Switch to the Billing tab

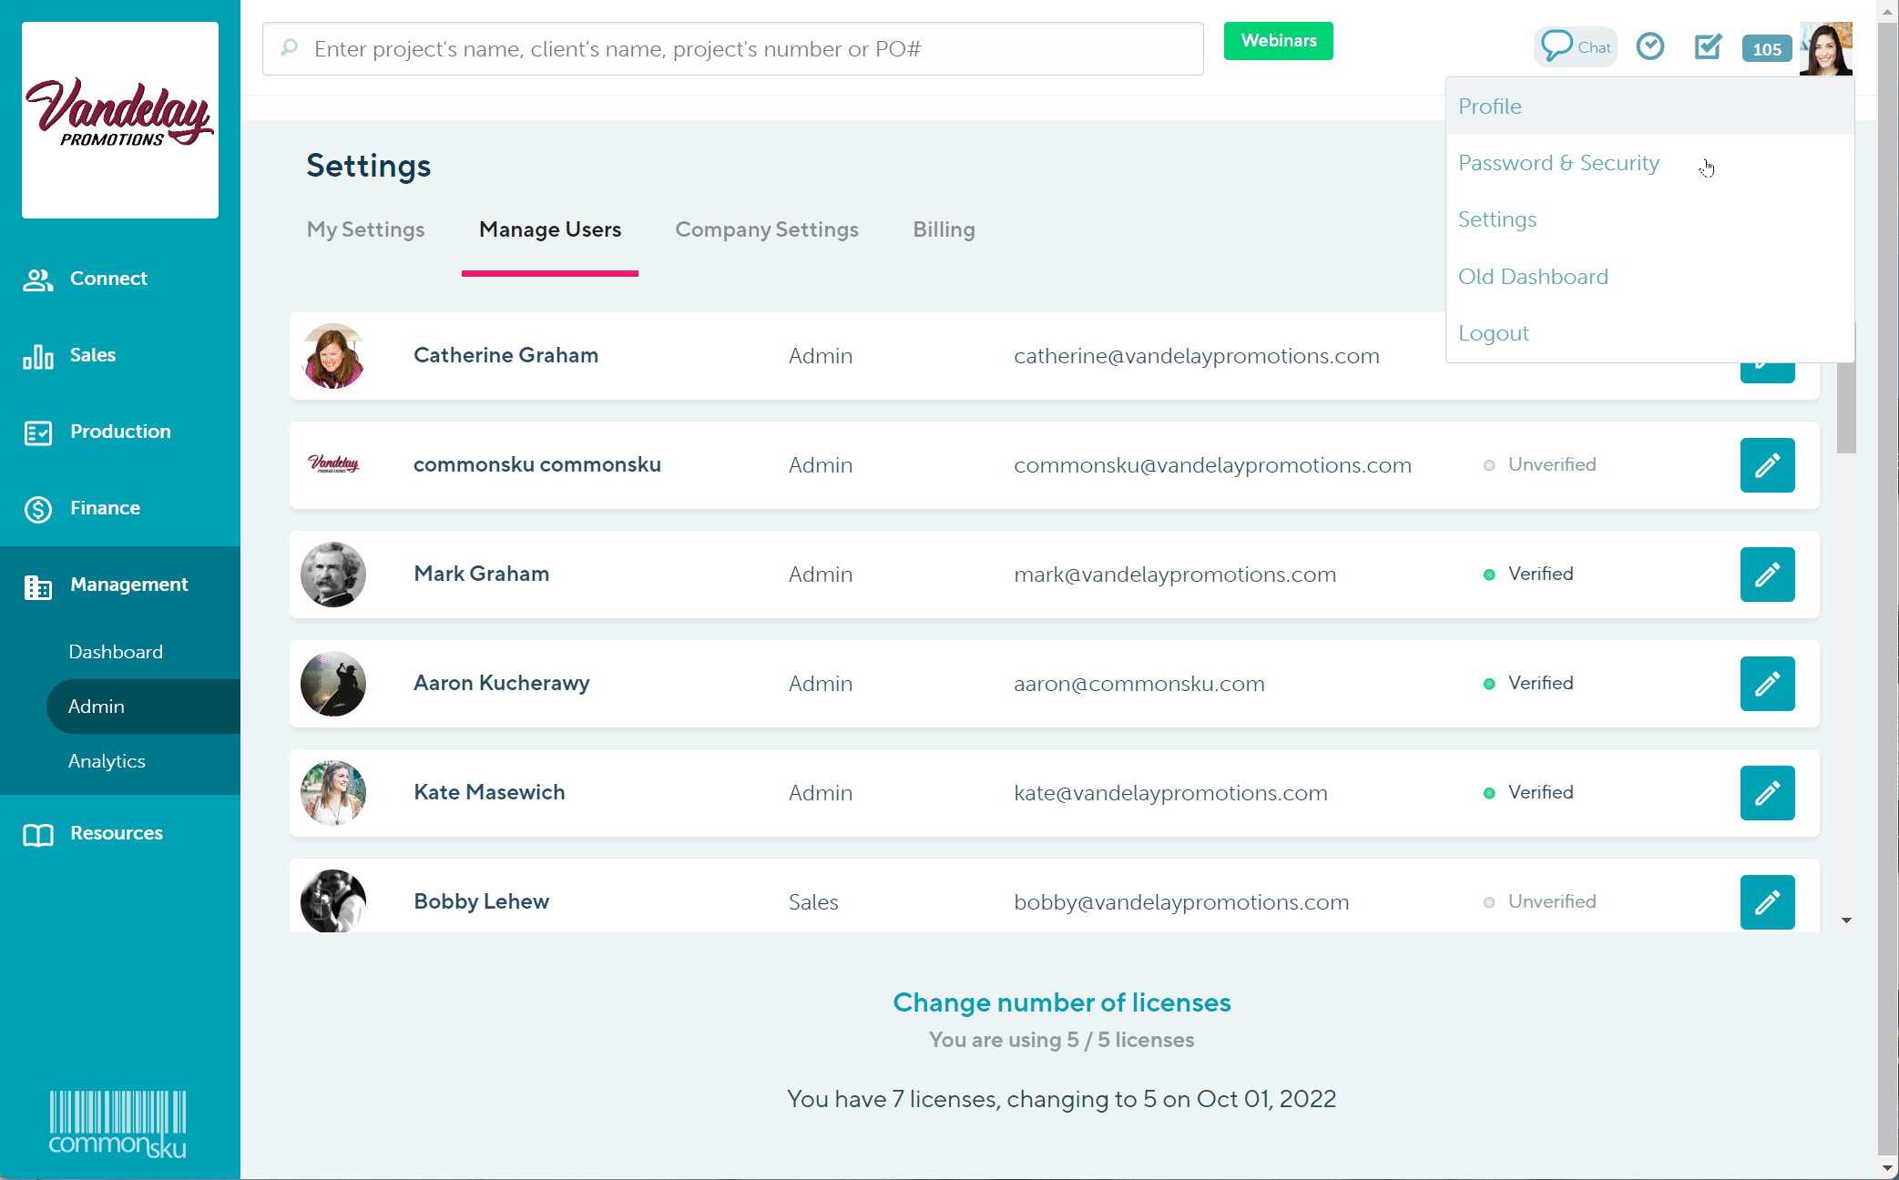944,229
